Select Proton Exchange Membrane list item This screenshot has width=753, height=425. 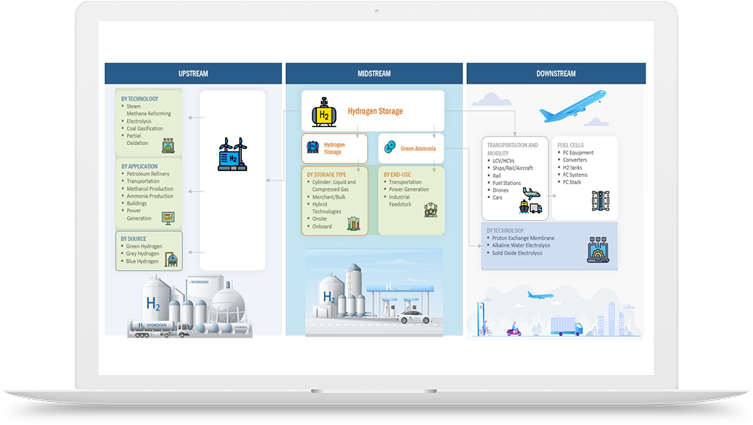pos(523,239)
